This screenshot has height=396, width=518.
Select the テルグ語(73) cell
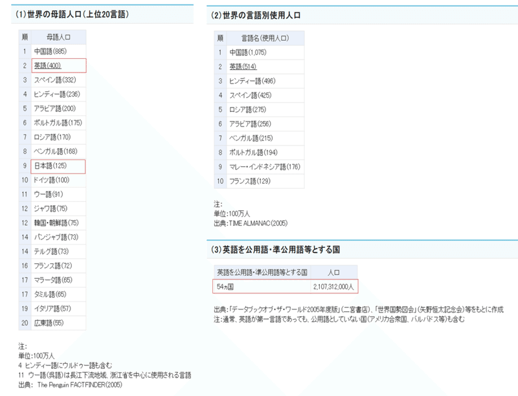click(x=58, y=252)
